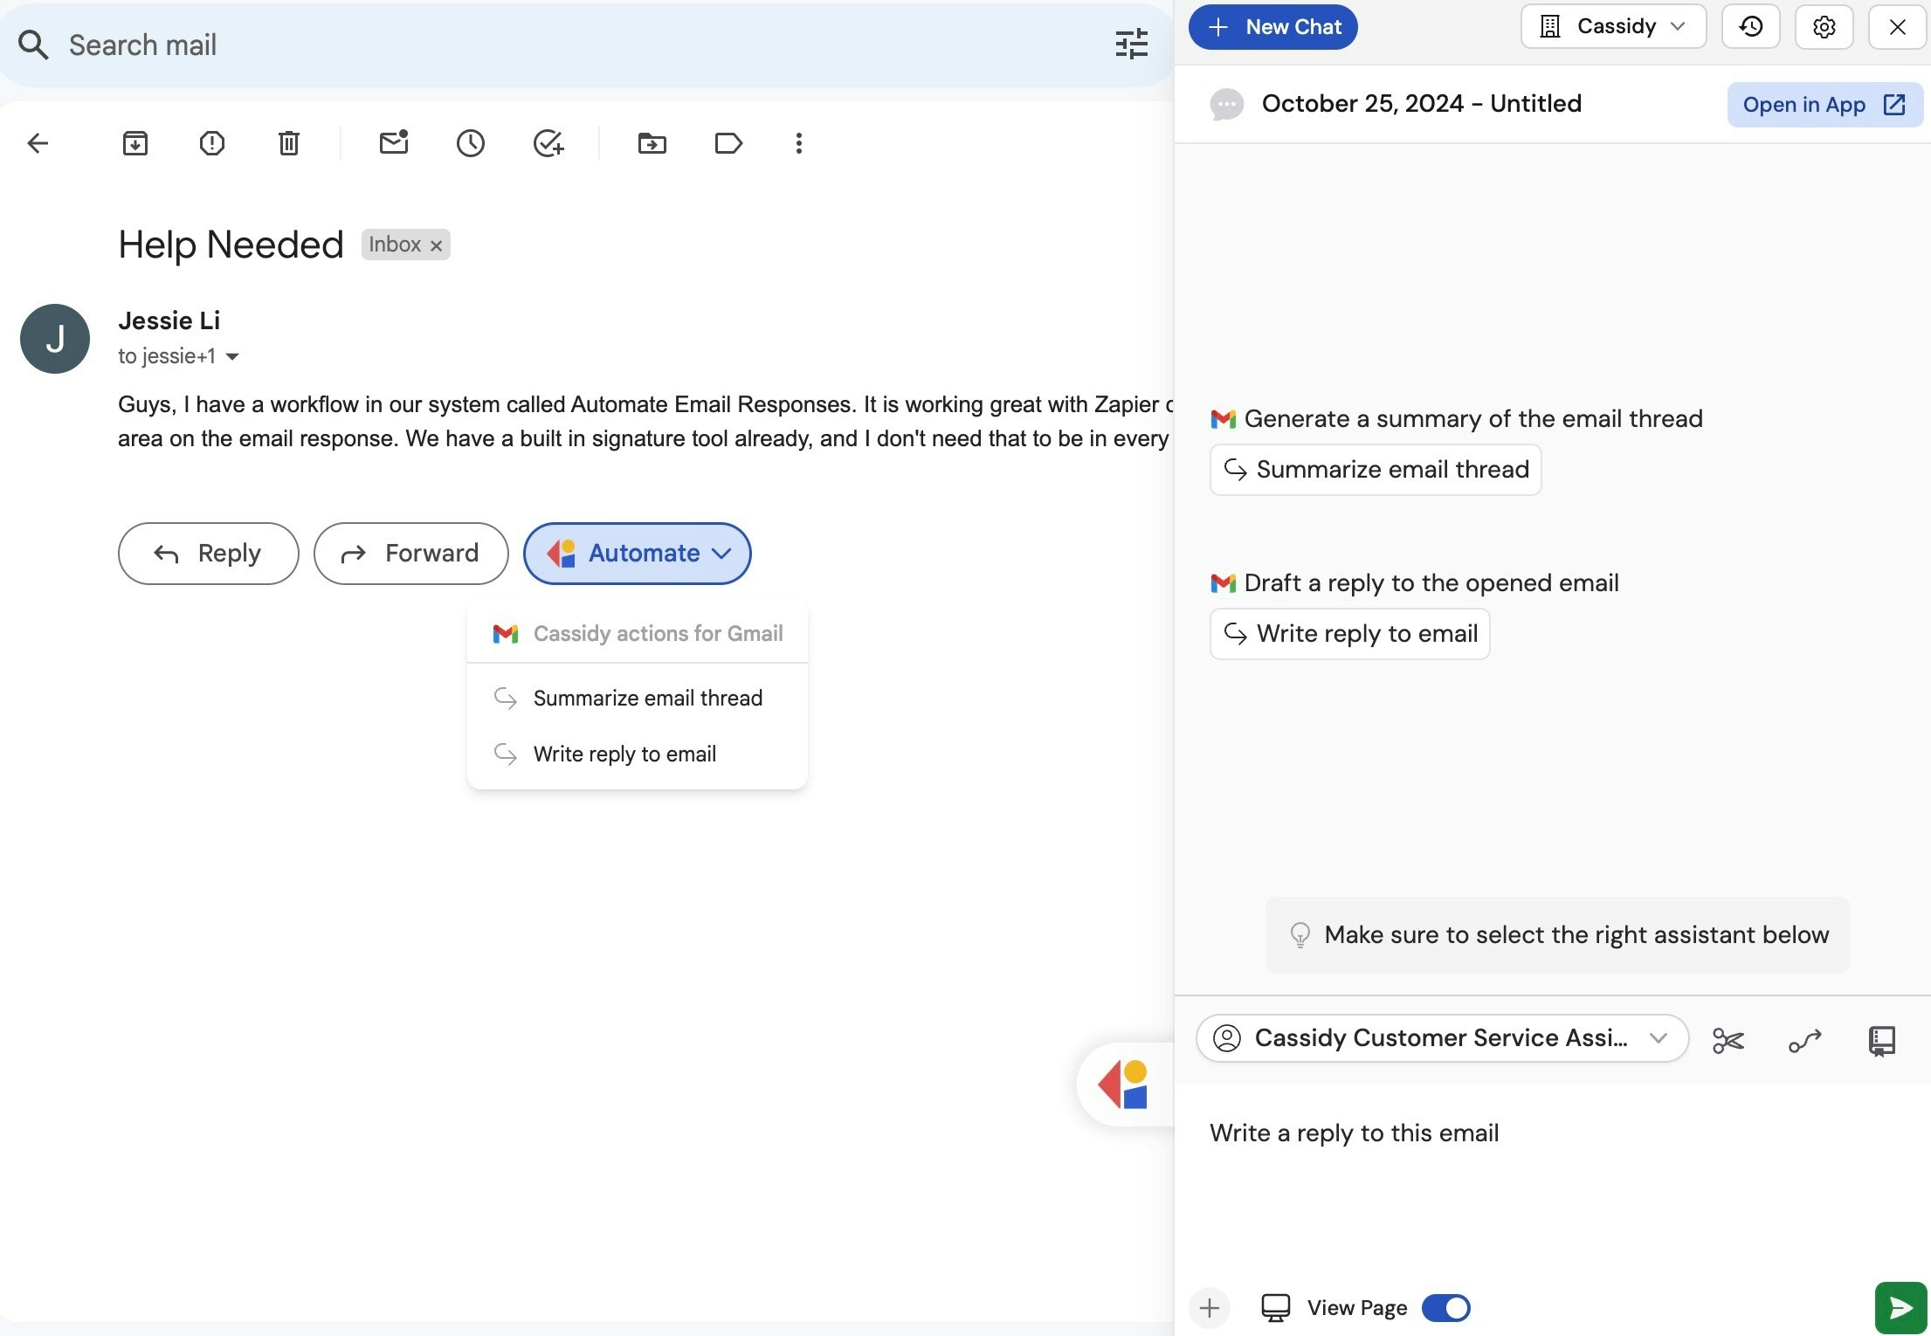This screenshot has height=1336, width=1931.
Task: Click the link icon beside the assistant selector
Action: click(x=1804, y=1039)
